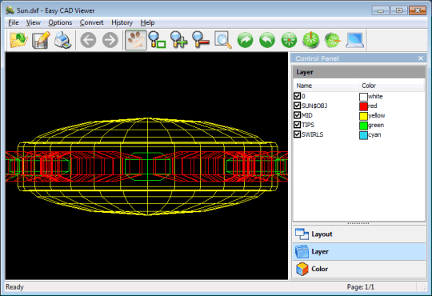This screenshot has width=432, height=296.
Task: Click the yellow color swatch for MID
Action: [363, 116]
